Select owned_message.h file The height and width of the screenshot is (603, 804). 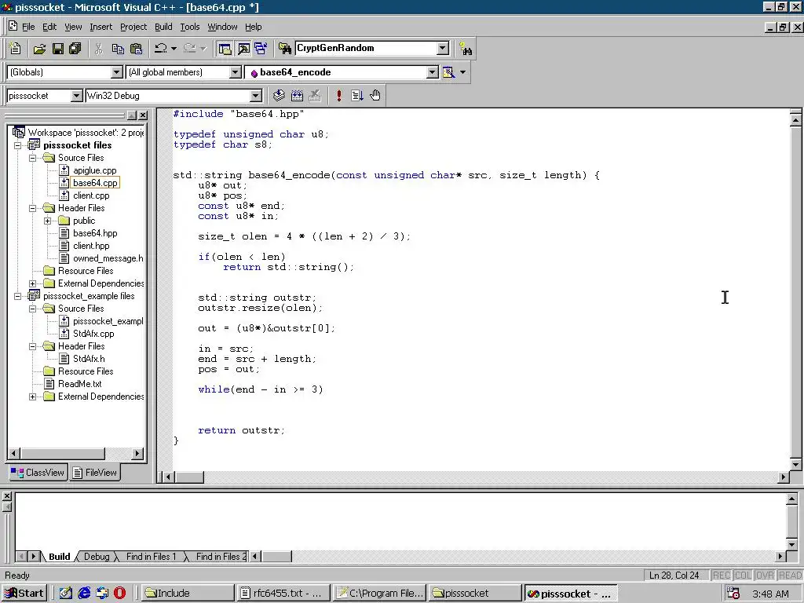click(x=108, y=258)
